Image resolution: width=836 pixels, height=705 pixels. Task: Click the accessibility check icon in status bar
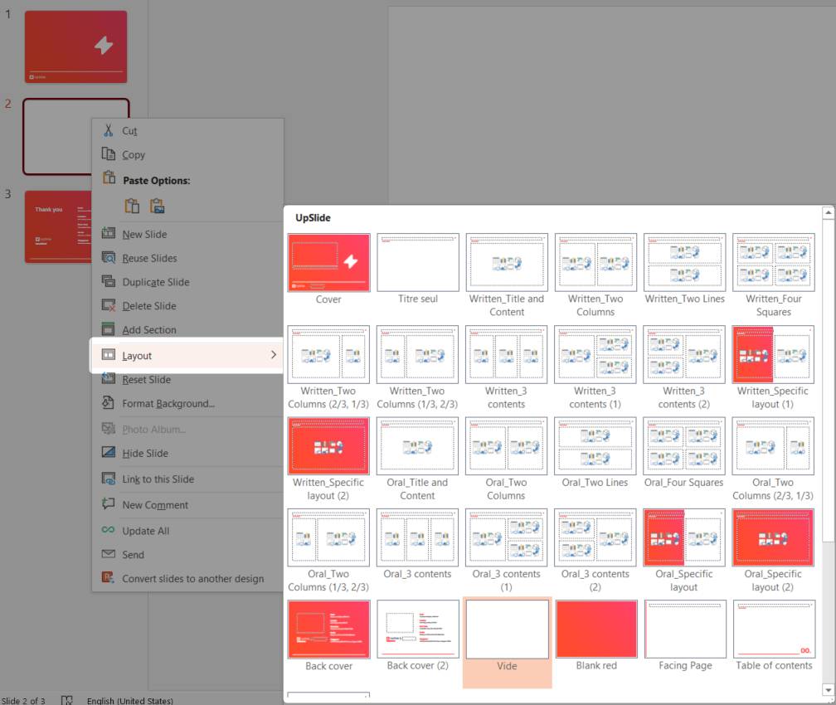(x=66, y=700)
